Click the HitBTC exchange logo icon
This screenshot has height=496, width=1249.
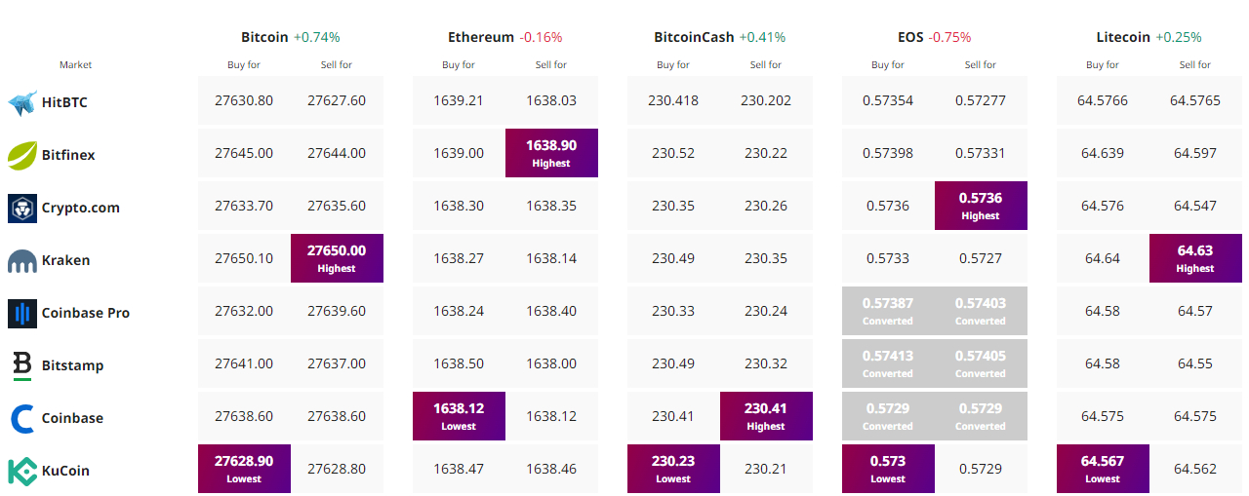point(22,102)
